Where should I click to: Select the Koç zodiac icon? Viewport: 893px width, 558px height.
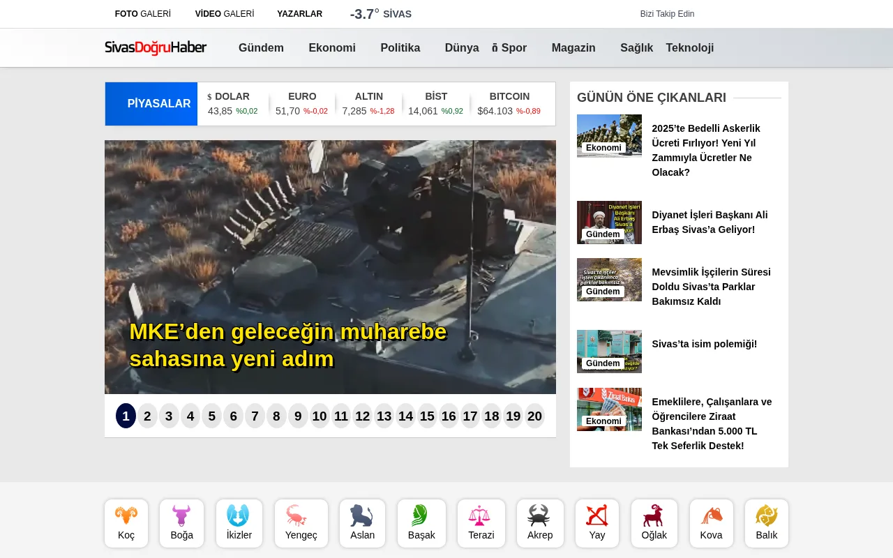pyautogui.click(x=126, y=518)
